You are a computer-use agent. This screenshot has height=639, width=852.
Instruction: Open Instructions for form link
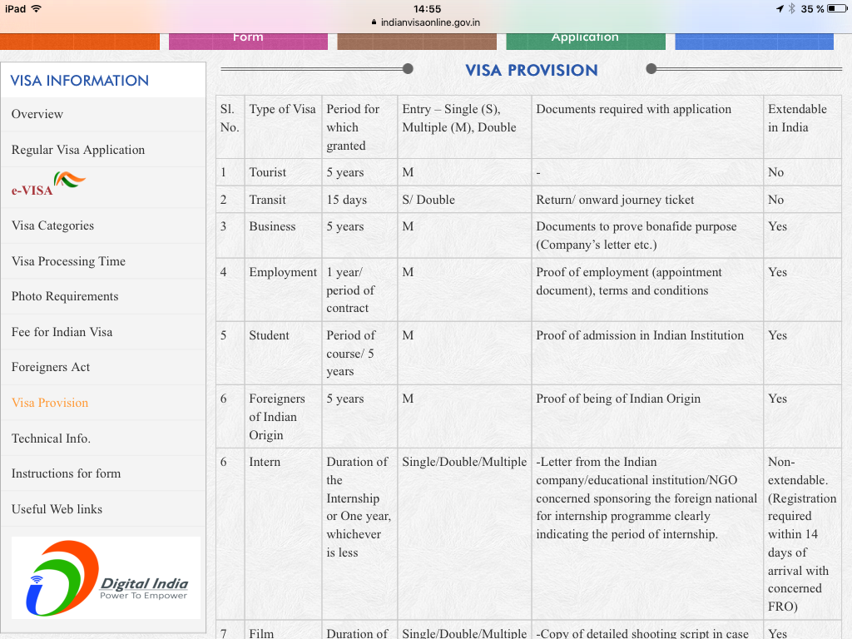[66, 473]
